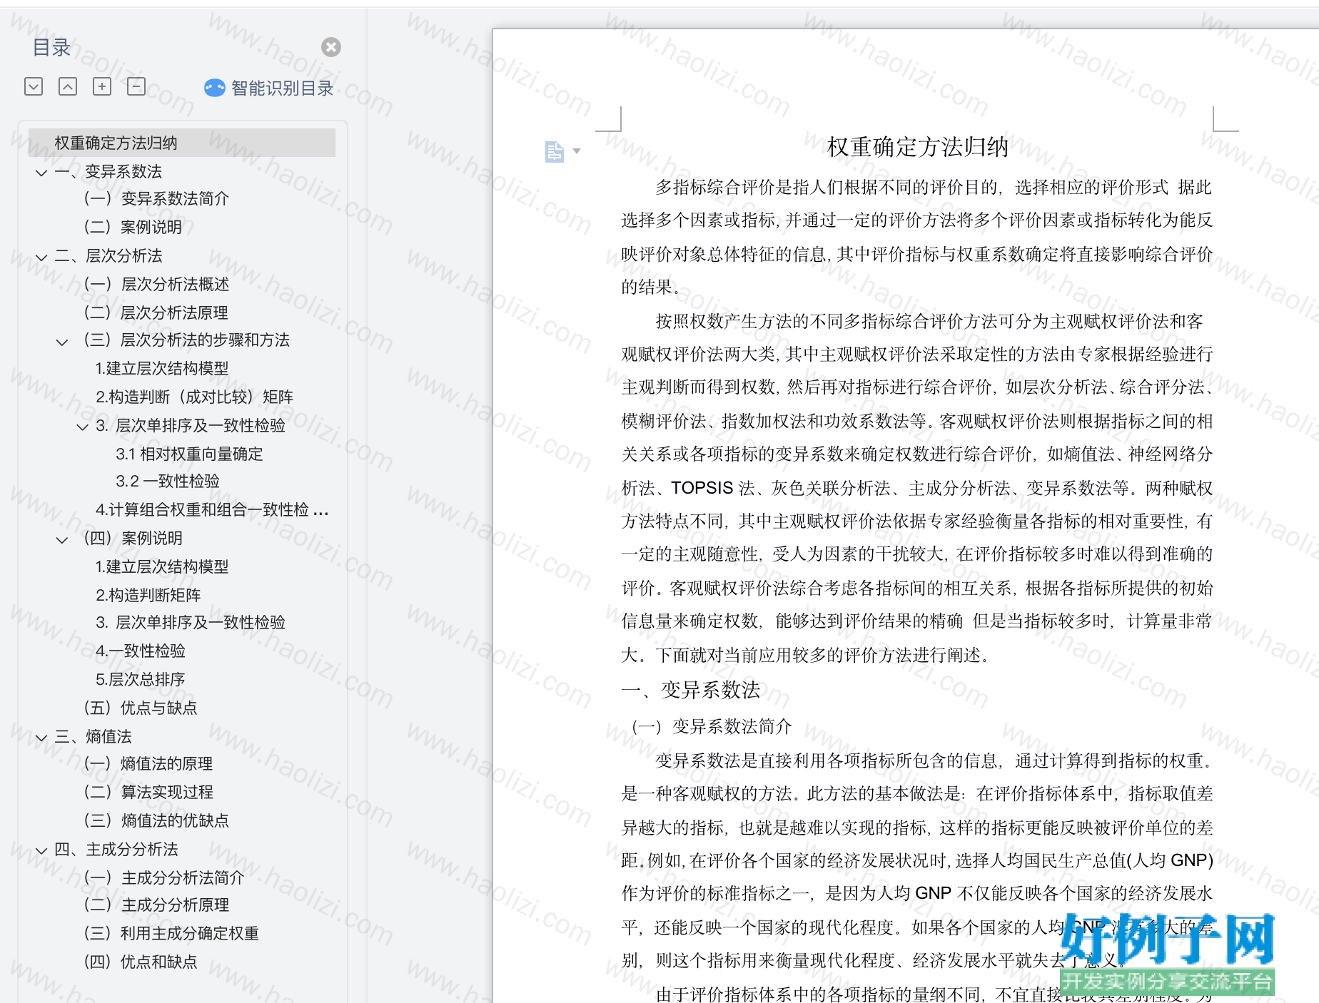Open (二) 层次分析法原理 outline entry
Screen dimensions: 1319x1003
[156, 312]
